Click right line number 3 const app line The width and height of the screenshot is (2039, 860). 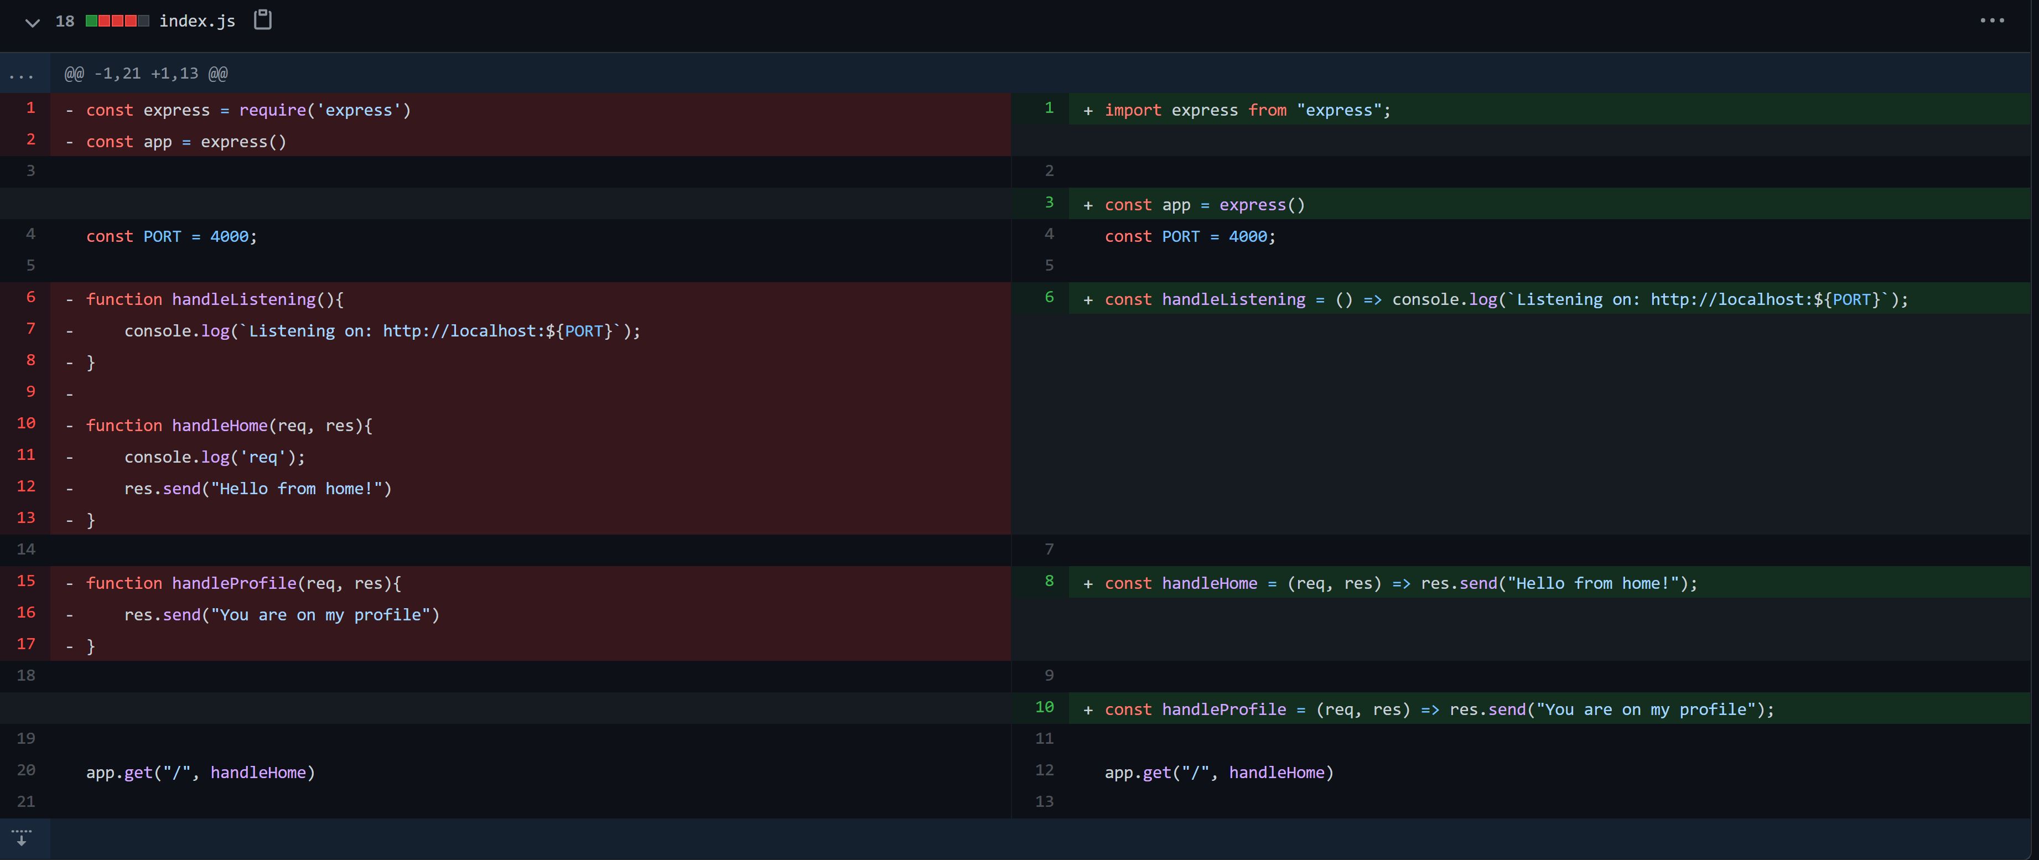(x=1049, y=203)
